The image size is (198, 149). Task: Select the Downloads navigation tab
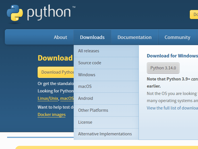(92, 37)
